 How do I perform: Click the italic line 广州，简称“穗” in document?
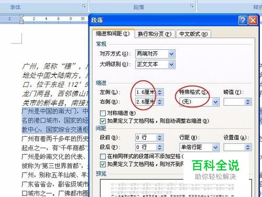coord(56,66)
